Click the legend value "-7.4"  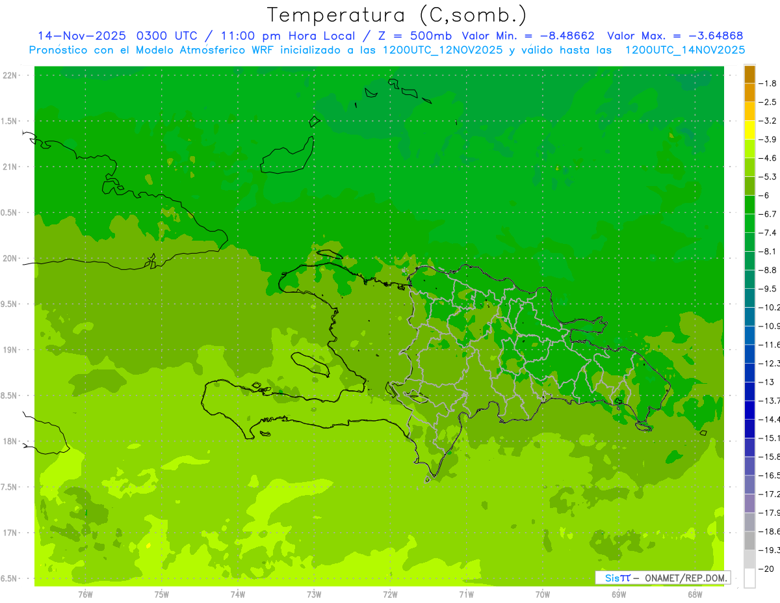768,233
